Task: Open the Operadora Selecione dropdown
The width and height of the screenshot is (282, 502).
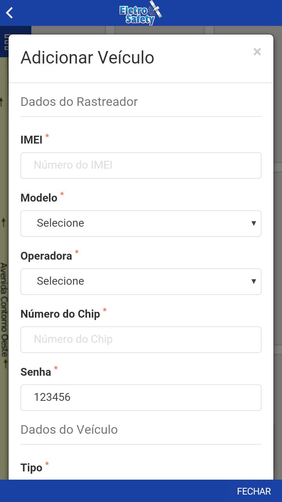Action: coord(141,282)
